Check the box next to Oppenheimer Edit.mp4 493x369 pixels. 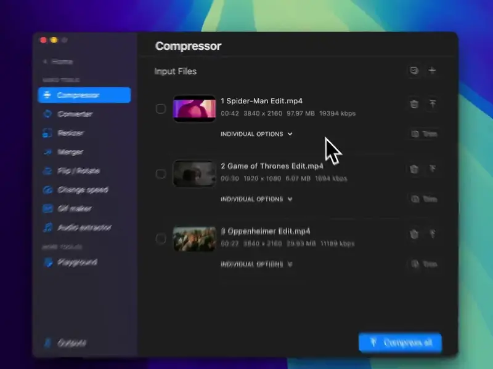161,239
